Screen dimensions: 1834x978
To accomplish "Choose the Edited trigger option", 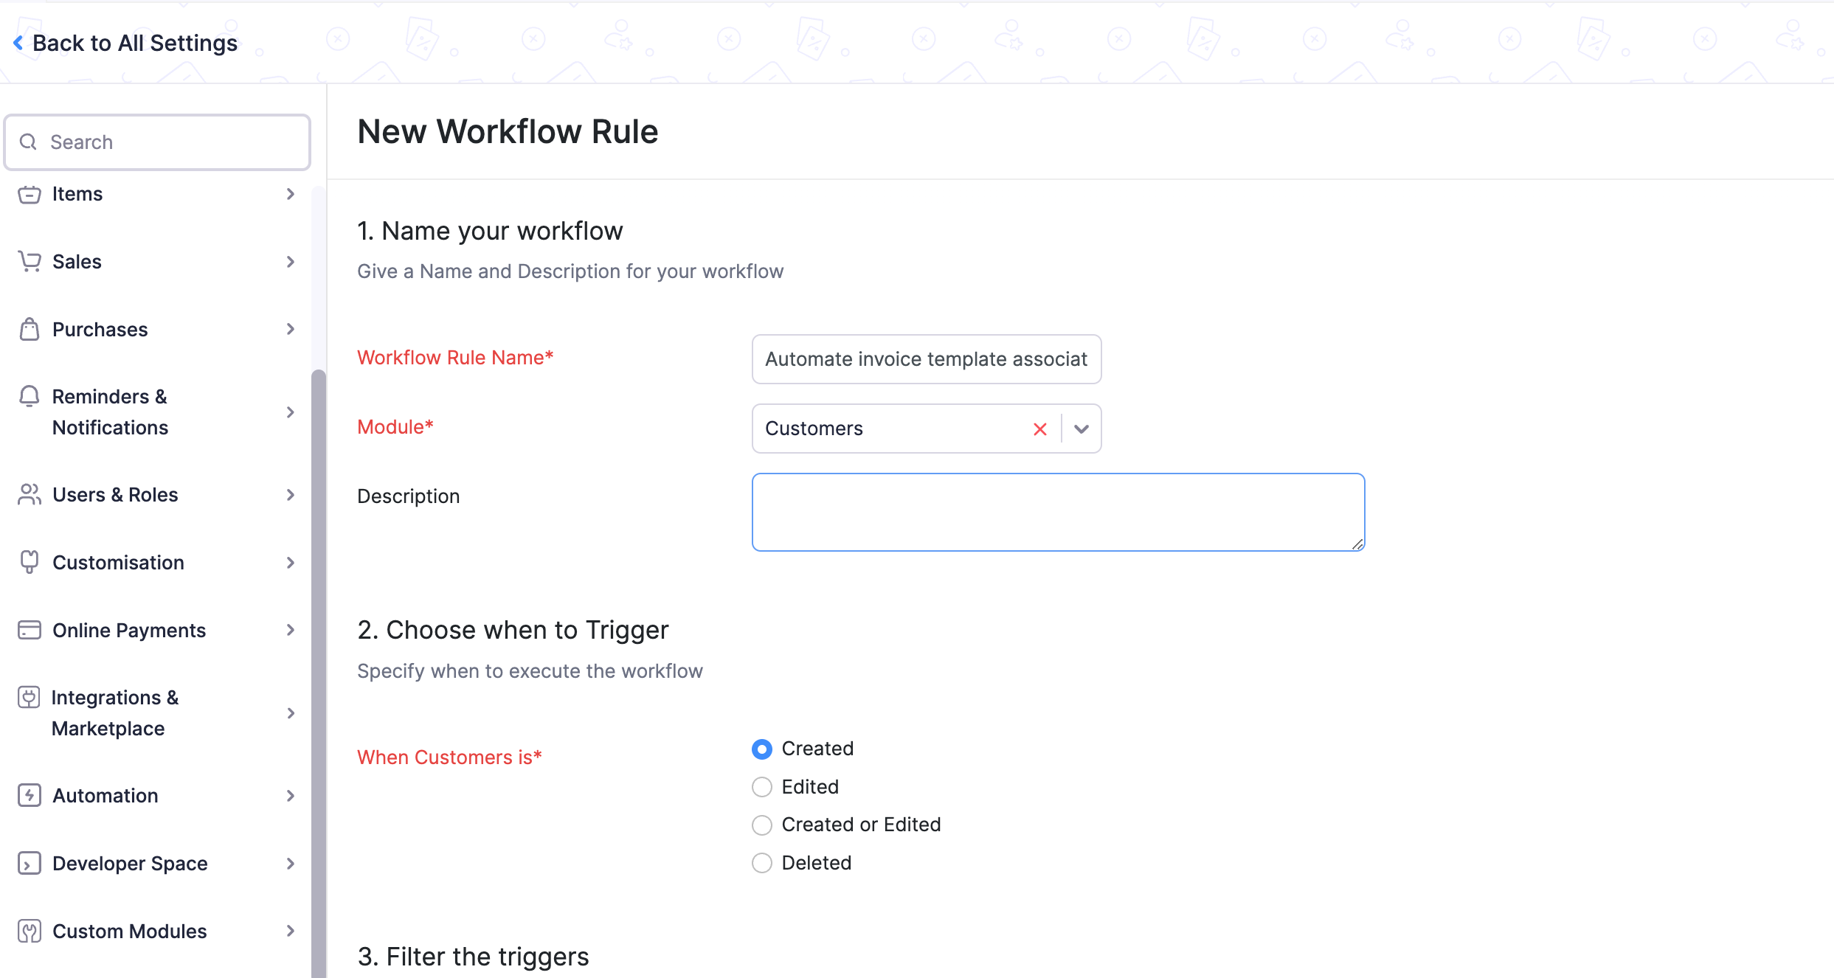I will [x=761, y=787].
